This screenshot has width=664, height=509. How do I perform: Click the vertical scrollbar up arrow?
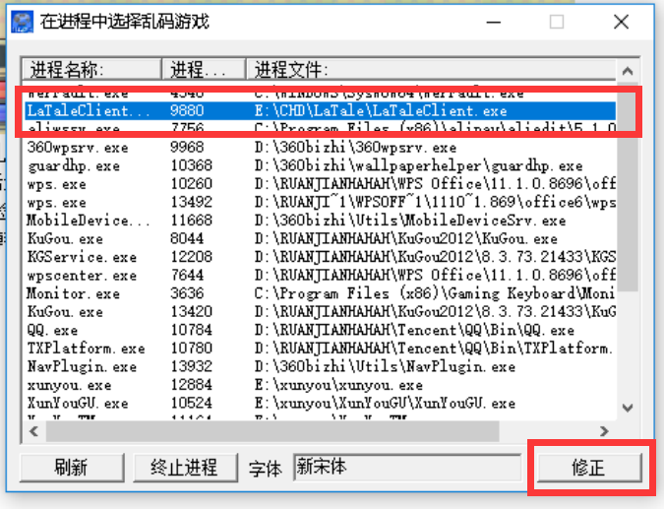628,71
